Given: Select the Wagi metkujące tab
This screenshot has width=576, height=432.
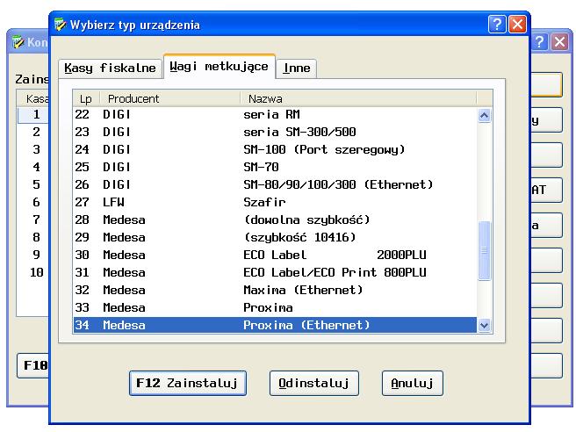Looking at the screenshot, I should pyautogui.click(x=220, y=67).
